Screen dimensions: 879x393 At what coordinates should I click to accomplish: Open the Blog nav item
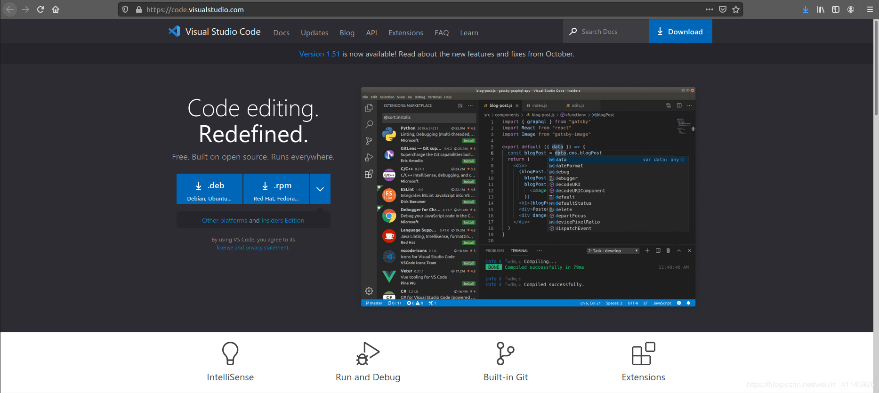347,32
